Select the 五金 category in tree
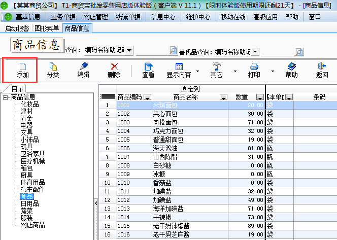 pos(27,118)
